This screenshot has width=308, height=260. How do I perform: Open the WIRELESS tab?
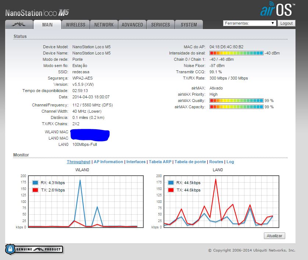coord(76,25)
